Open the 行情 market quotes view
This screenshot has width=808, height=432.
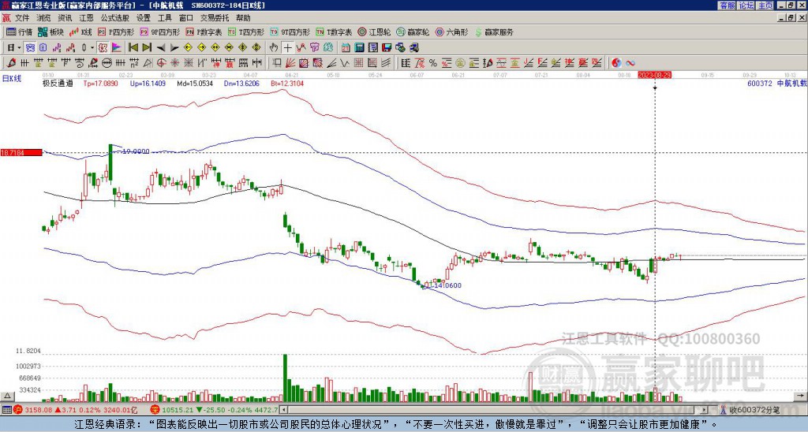(x=19, y=32)
